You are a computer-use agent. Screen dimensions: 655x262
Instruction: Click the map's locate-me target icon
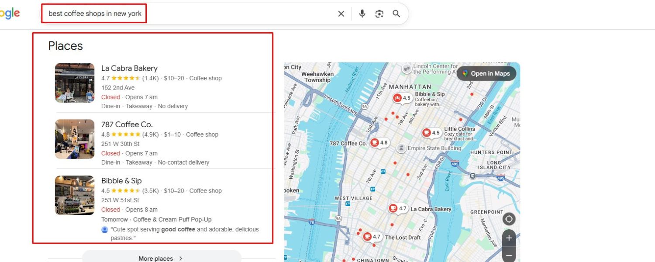pyautogui.click(x=509, y=219)
